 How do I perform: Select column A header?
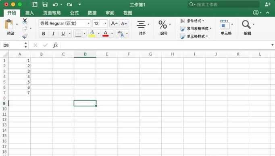point(20,54)
